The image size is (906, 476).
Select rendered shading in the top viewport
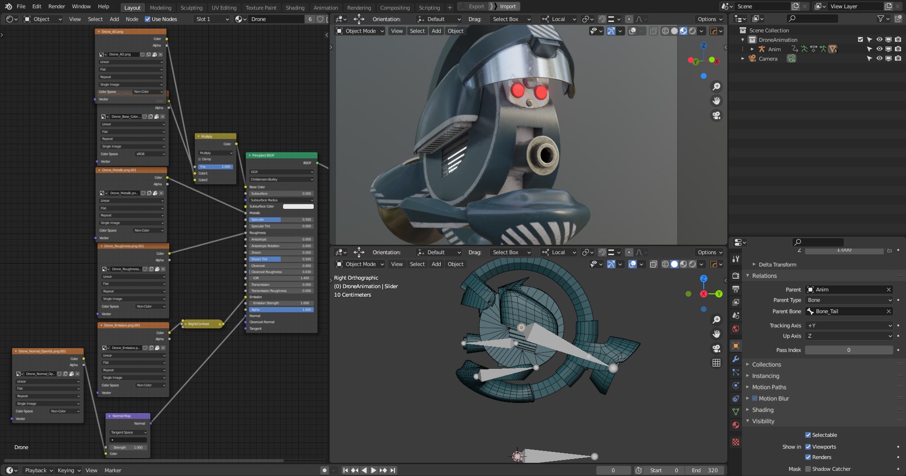pyautogui.click(x=692, y=31)
